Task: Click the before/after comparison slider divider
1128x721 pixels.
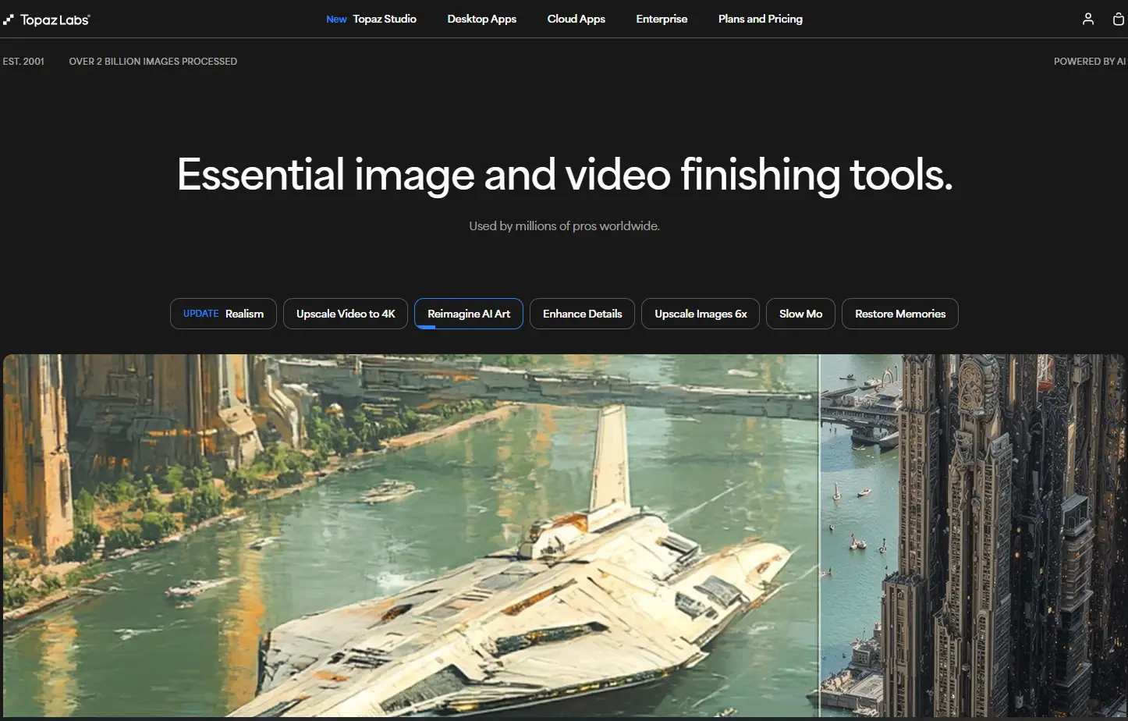Action: click(818, 537)
